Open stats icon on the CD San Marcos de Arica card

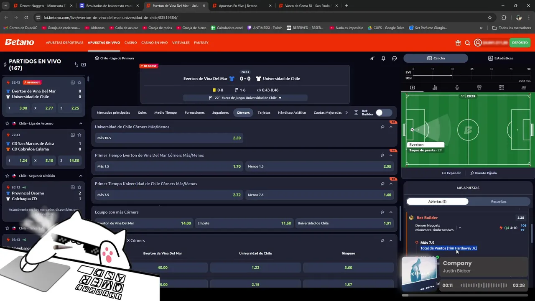coord(73,135)
